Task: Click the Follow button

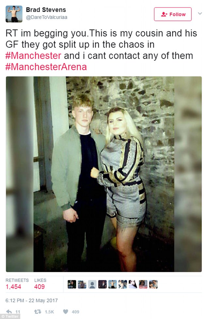Action: pos(173,14)
